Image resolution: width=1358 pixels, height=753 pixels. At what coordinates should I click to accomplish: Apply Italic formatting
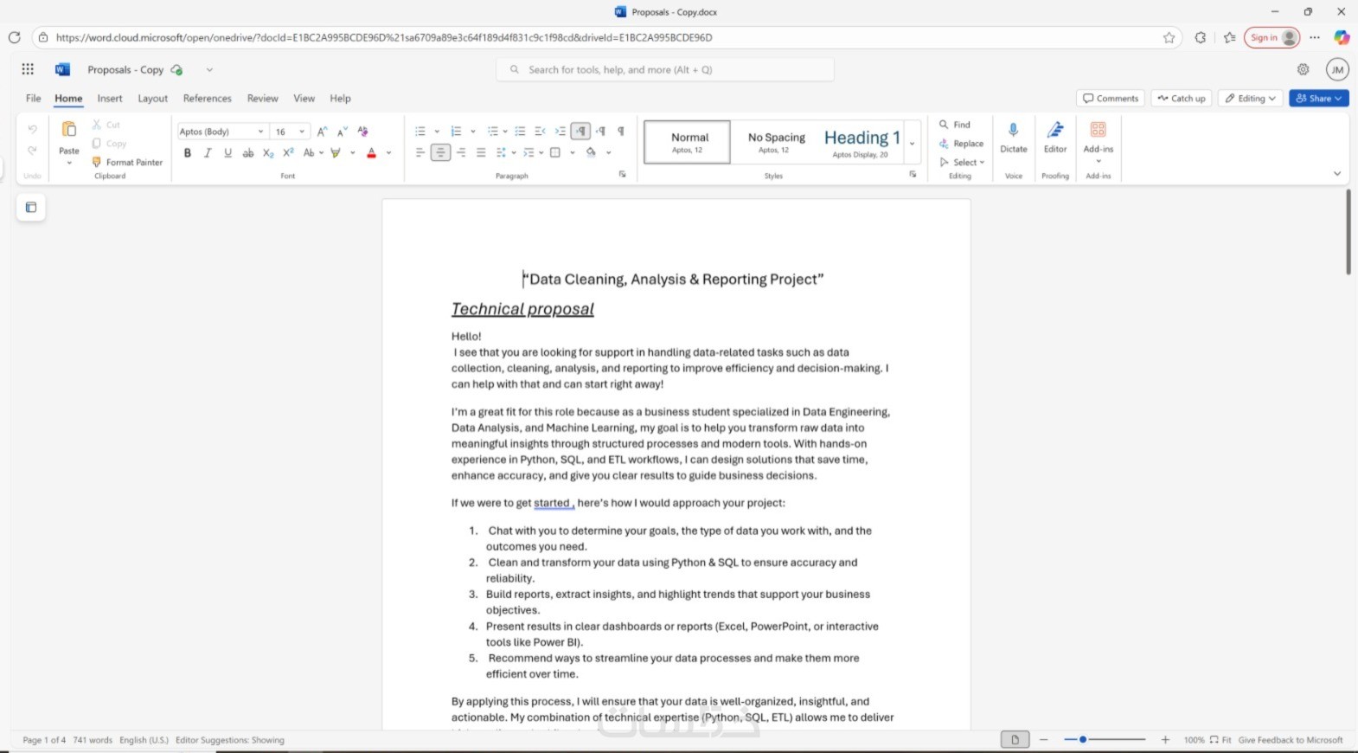pyautogui.click(x=208, y=153)
